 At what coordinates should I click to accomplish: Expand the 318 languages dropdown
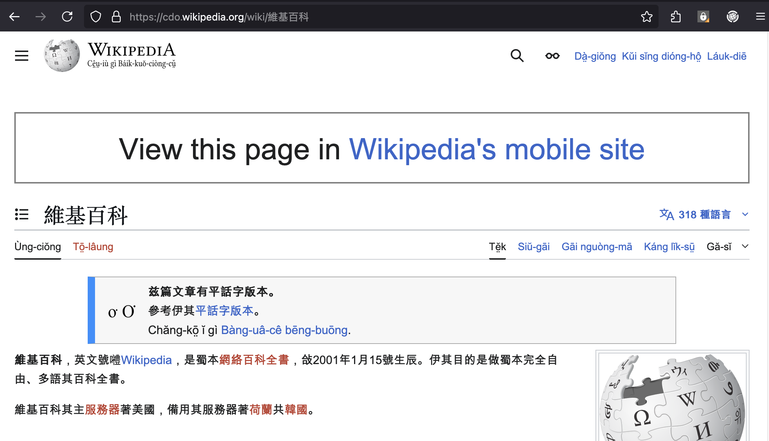click(703, 215)
